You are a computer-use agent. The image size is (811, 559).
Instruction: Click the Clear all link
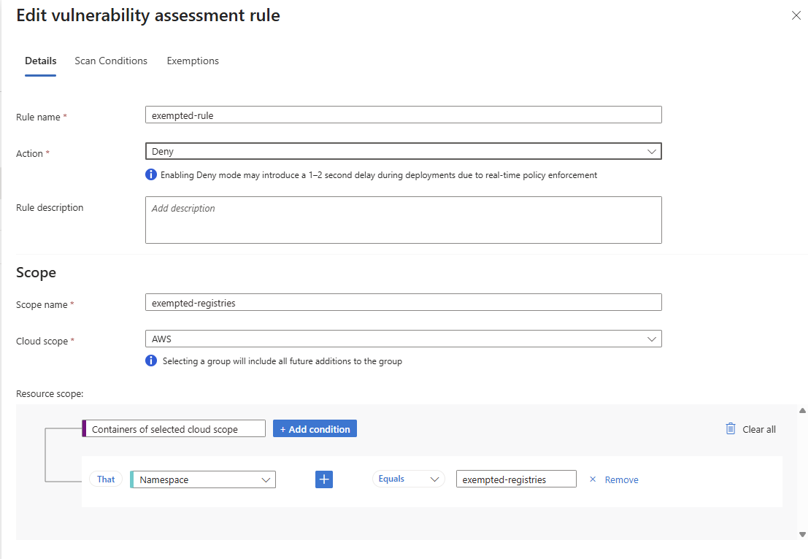[758, 429]
